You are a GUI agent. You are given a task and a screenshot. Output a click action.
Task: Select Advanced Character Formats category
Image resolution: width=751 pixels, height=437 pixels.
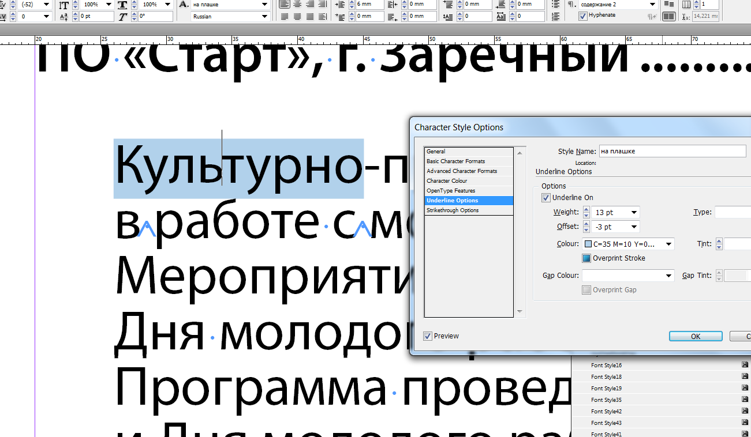[x=469, y=171]
